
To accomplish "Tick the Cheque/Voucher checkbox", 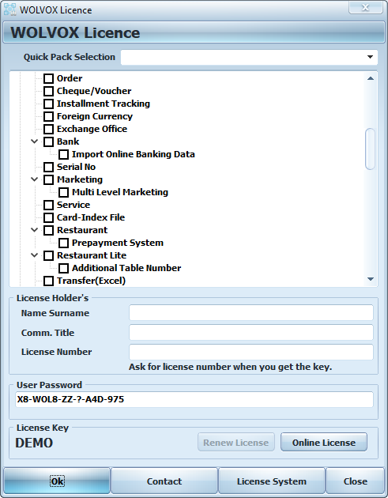I will (x=48, y=91).
